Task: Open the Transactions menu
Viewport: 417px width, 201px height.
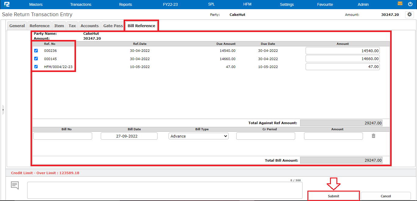Action: 81,5
